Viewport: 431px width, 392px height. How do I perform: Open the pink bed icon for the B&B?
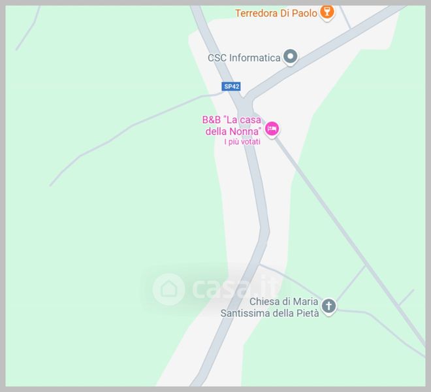click(x=272, y=129)
